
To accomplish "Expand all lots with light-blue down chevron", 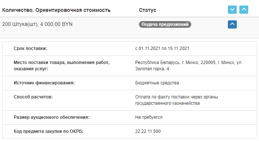I will 232,10.
